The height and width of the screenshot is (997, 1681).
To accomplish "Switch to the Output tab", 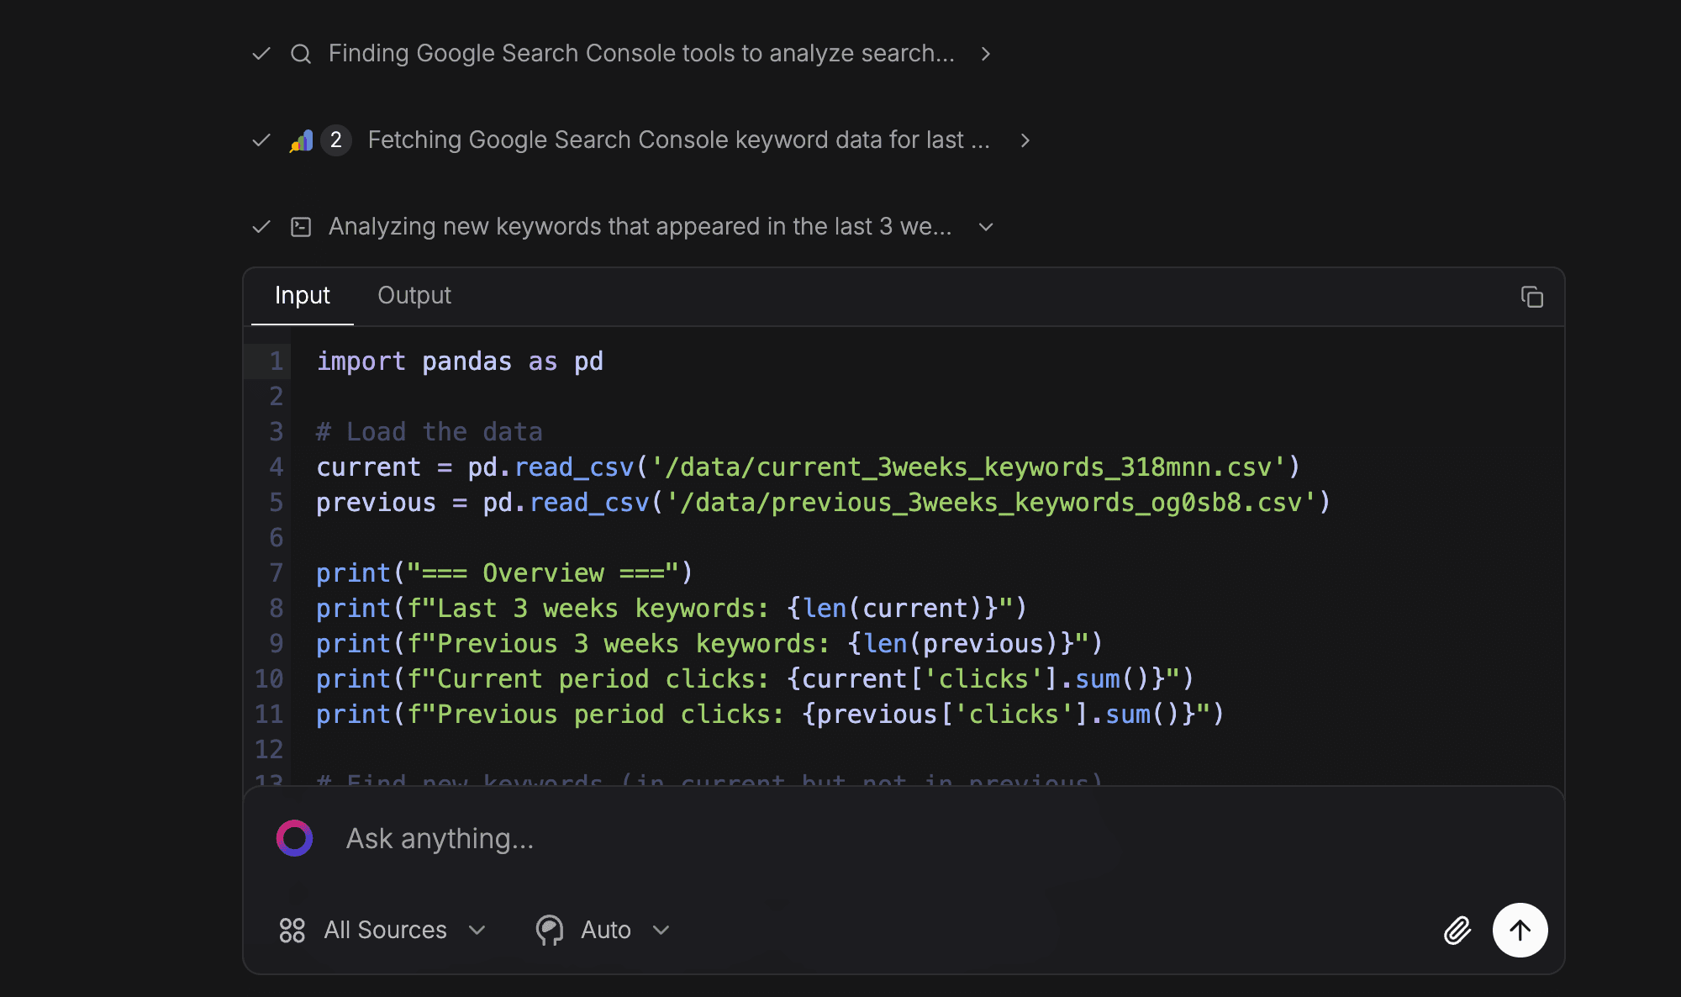I will (x=414, y=295).
